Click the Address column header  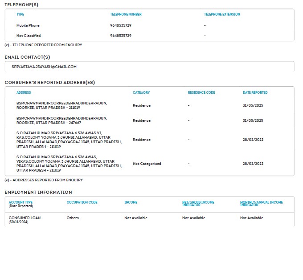[24, 93]
